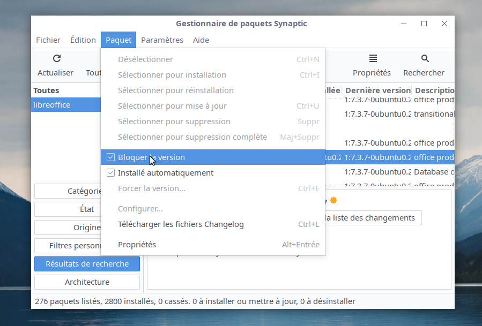The width and height of the screenshot is (482, 326).
Task: Click the Actualiser refresh icon
Action: [x=56, y=59]
